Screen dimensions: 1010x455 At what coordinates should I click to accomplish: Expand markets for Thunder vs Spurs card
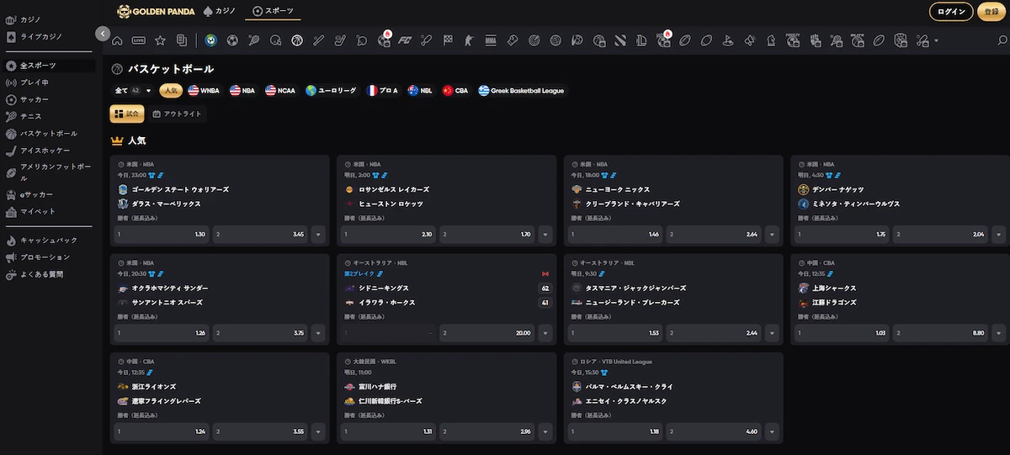point(318,333)
